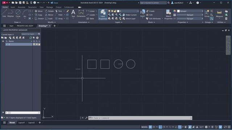Screen dimensions: 232x130
Task: Select the Circle tool
Action: point(18,13)
